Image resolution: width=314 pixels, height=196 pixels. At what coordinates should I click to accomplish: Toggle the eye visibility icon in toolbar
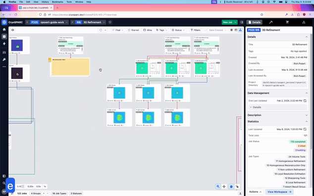12,30
